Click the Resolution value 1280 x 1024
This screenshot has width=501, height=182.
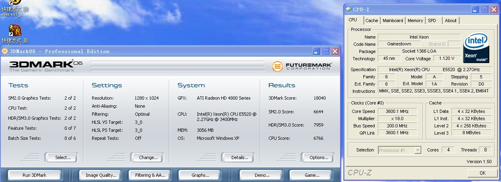[x=146, y=98]
